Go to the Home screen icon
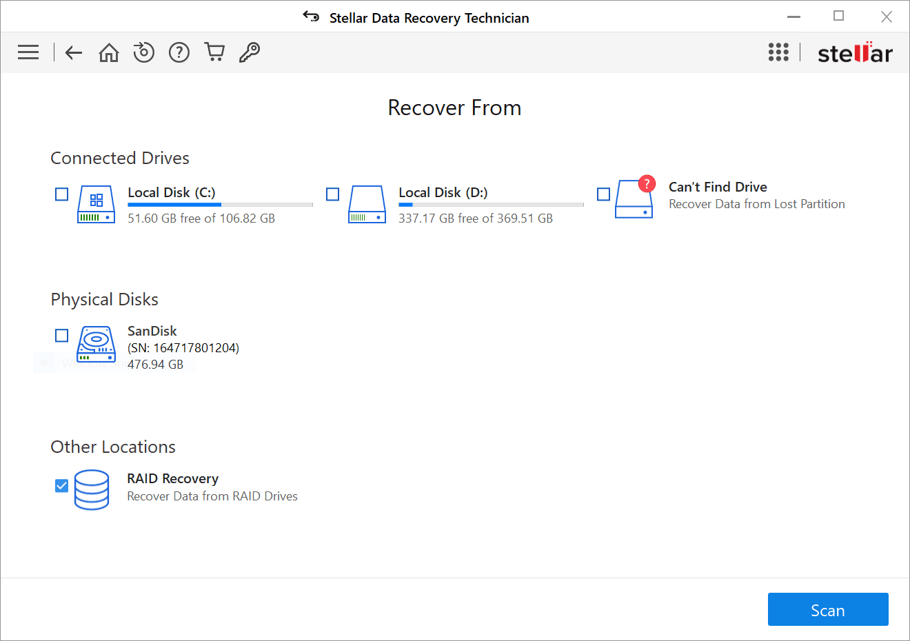Viewport: 910px width, 641px height. [109, 52]
